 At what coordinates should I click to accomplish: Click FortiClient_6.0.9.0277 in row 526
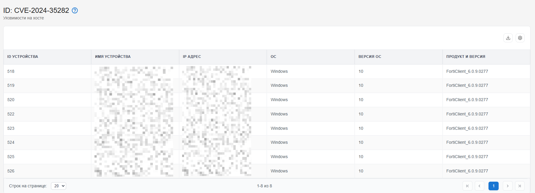click(x=467, y=171)
